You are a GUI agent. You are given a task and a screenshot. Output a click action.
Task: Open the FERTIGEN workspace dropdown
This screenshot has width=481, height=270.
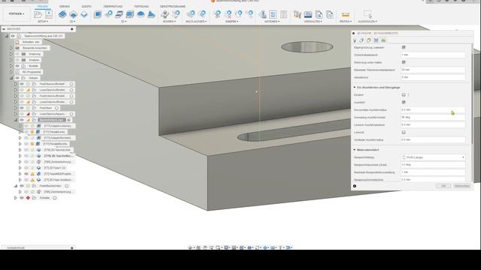[17, 14]
